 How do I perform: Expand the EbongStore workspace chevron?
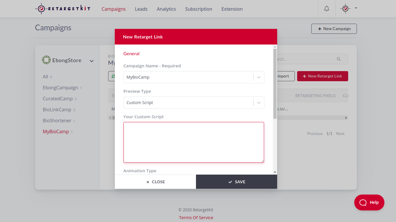point(92,61)
